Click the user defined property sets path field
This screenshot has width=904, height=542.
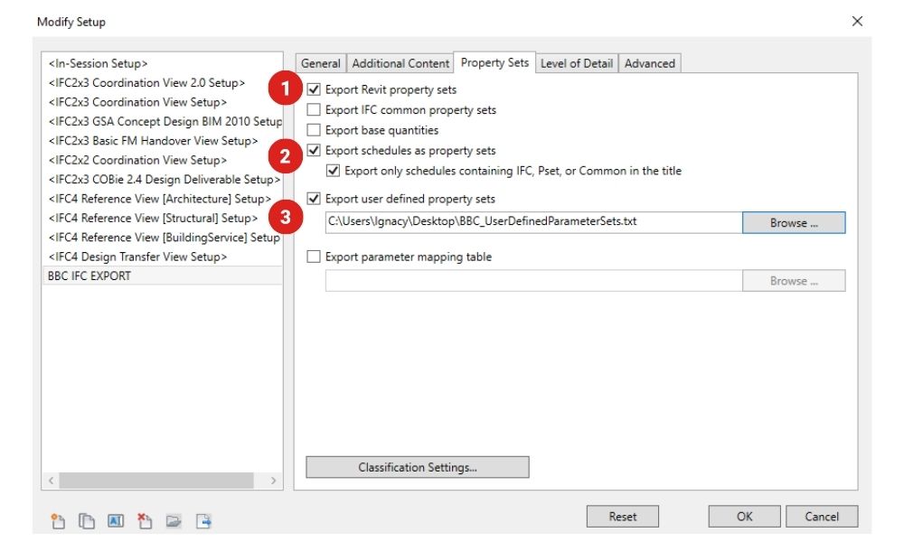[x=534, y=222]
